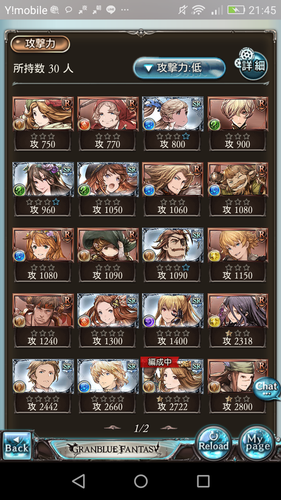Tap the Chat bubble icon

pos(267,388)
